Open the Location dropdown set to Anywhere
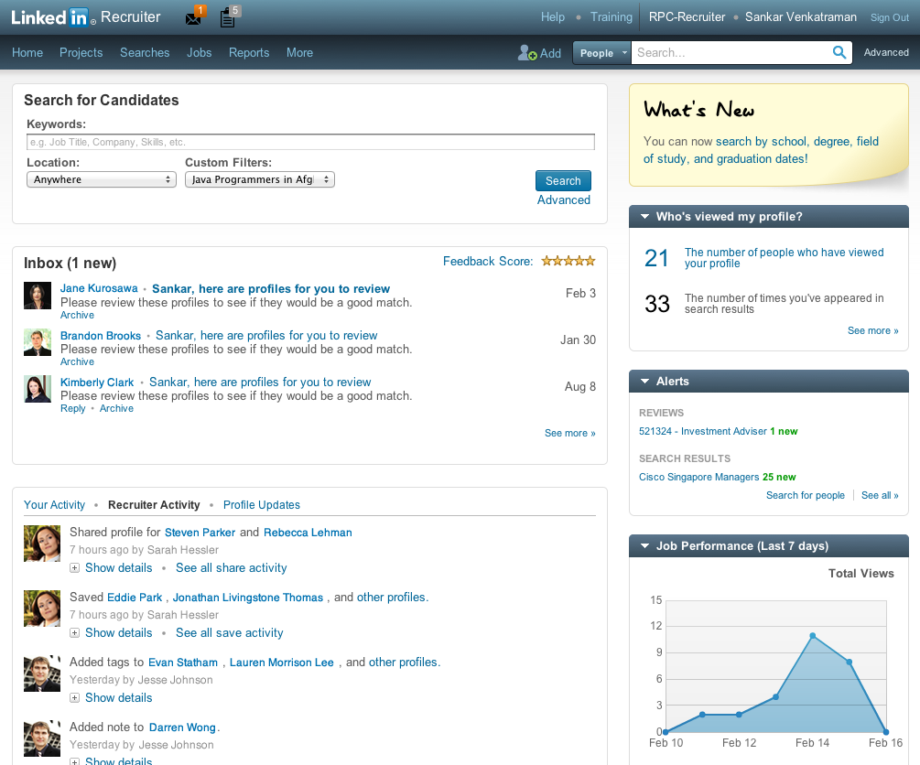920x765 pixels. 101,179
